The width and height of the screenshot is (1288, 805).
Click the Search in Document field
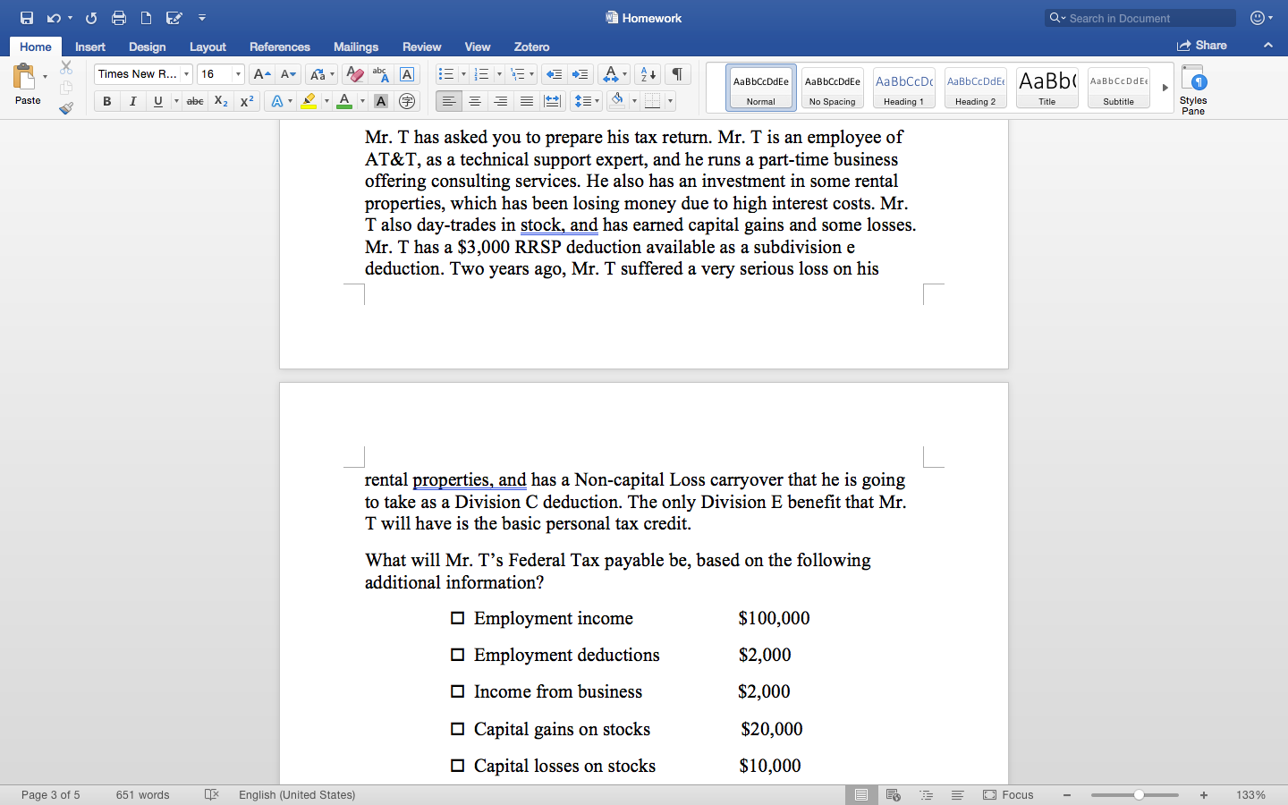(1140, 18)
